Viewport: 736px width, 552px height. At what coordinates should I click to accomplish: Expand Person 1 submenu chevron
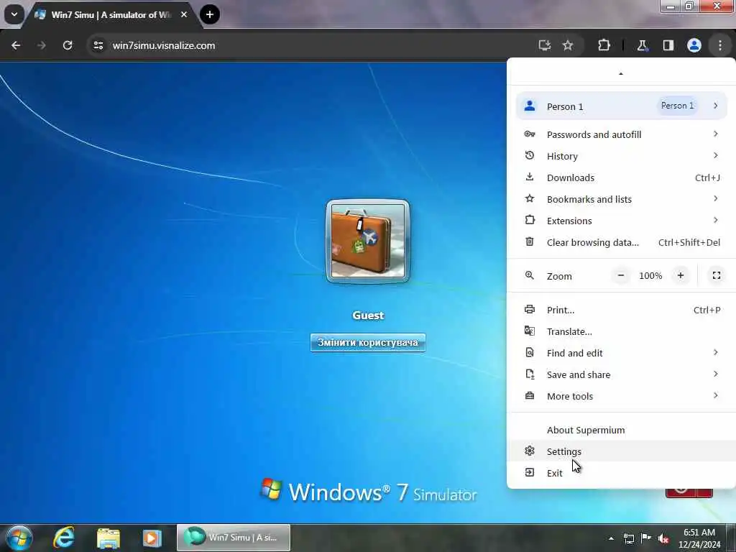(x=715, y=106)
